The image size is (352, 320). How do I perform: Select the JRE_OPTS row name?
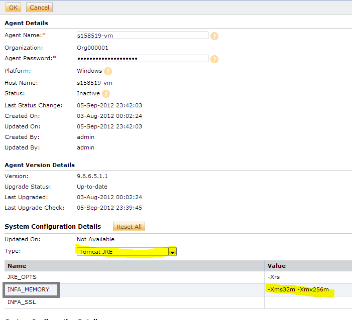22,277
